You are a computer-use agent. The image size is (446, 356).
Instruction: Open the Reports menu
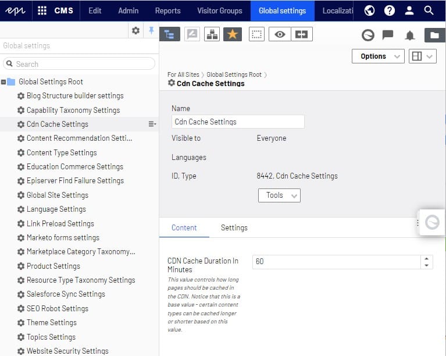point(167,10)
